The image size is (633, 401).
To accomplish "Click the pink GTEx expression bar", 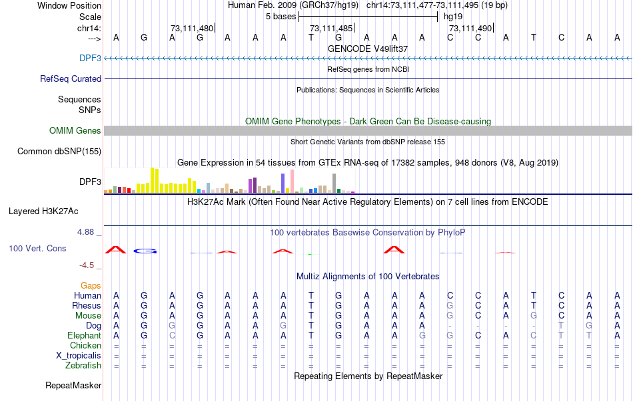I will point(292,182).
